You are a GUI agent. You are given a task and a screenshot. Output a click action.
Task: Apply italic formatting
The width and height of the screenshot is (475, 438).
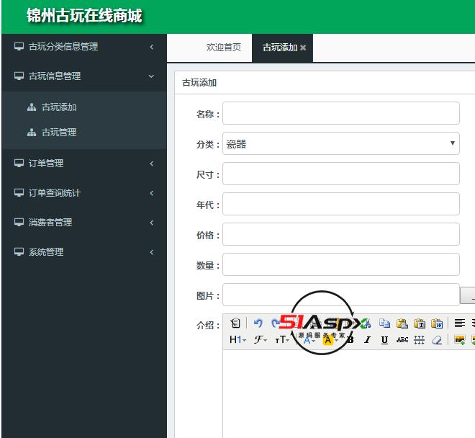pos(368,340)
